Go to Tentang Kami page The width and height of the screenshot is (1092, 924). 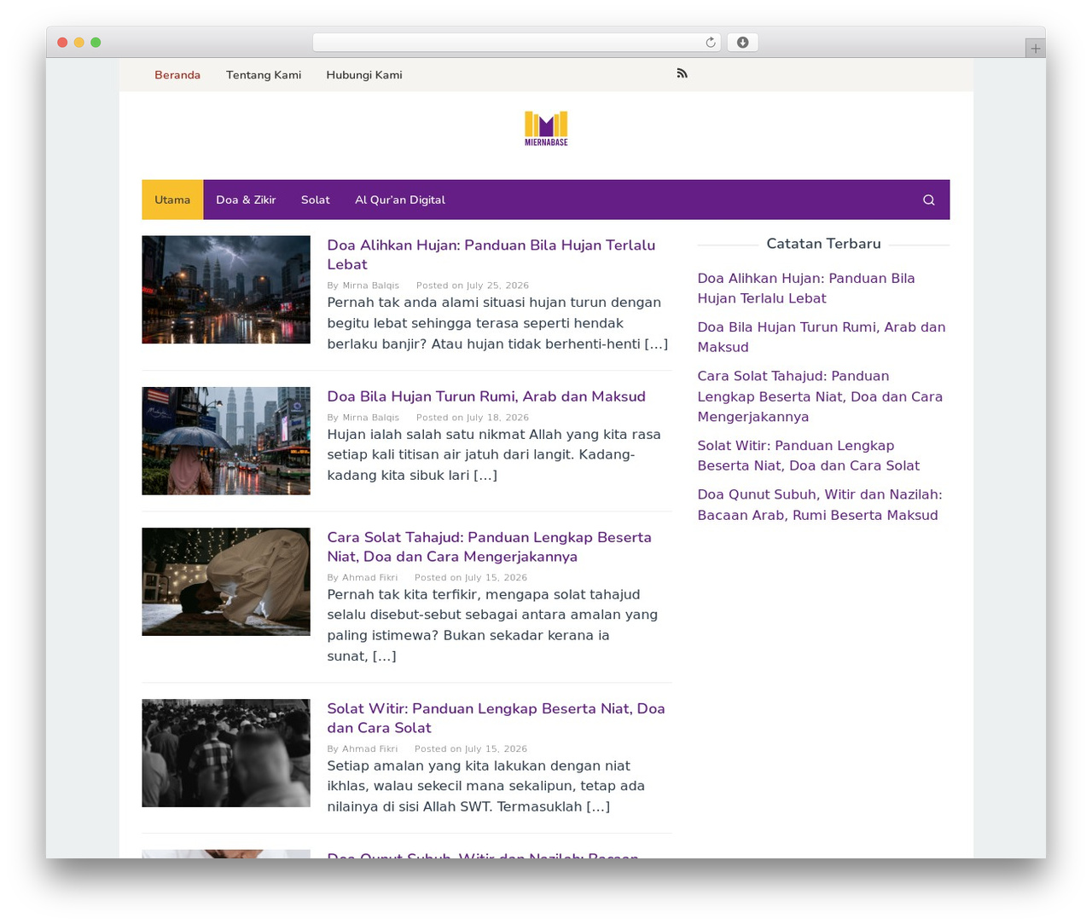[x=264, y=75]
